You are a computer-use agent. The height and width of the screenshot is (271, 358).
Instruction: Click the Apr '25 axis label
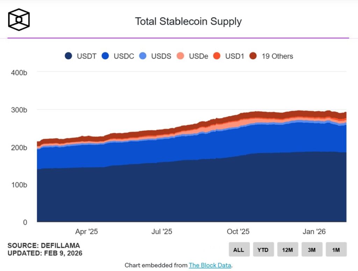point(86,231)
